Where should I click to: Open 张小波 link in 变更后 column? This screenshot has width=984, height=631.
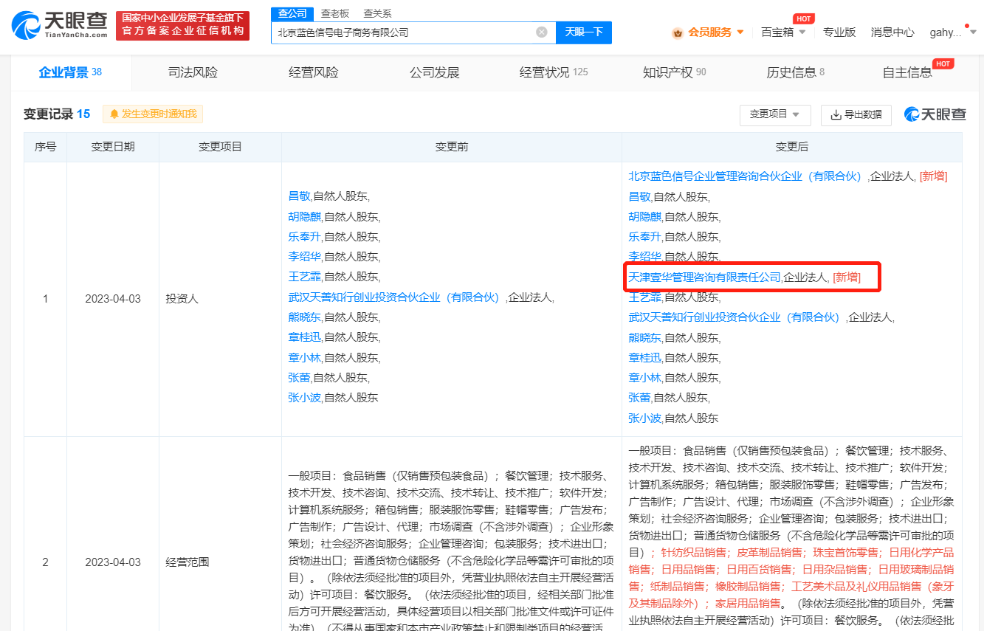pos(644,418)
